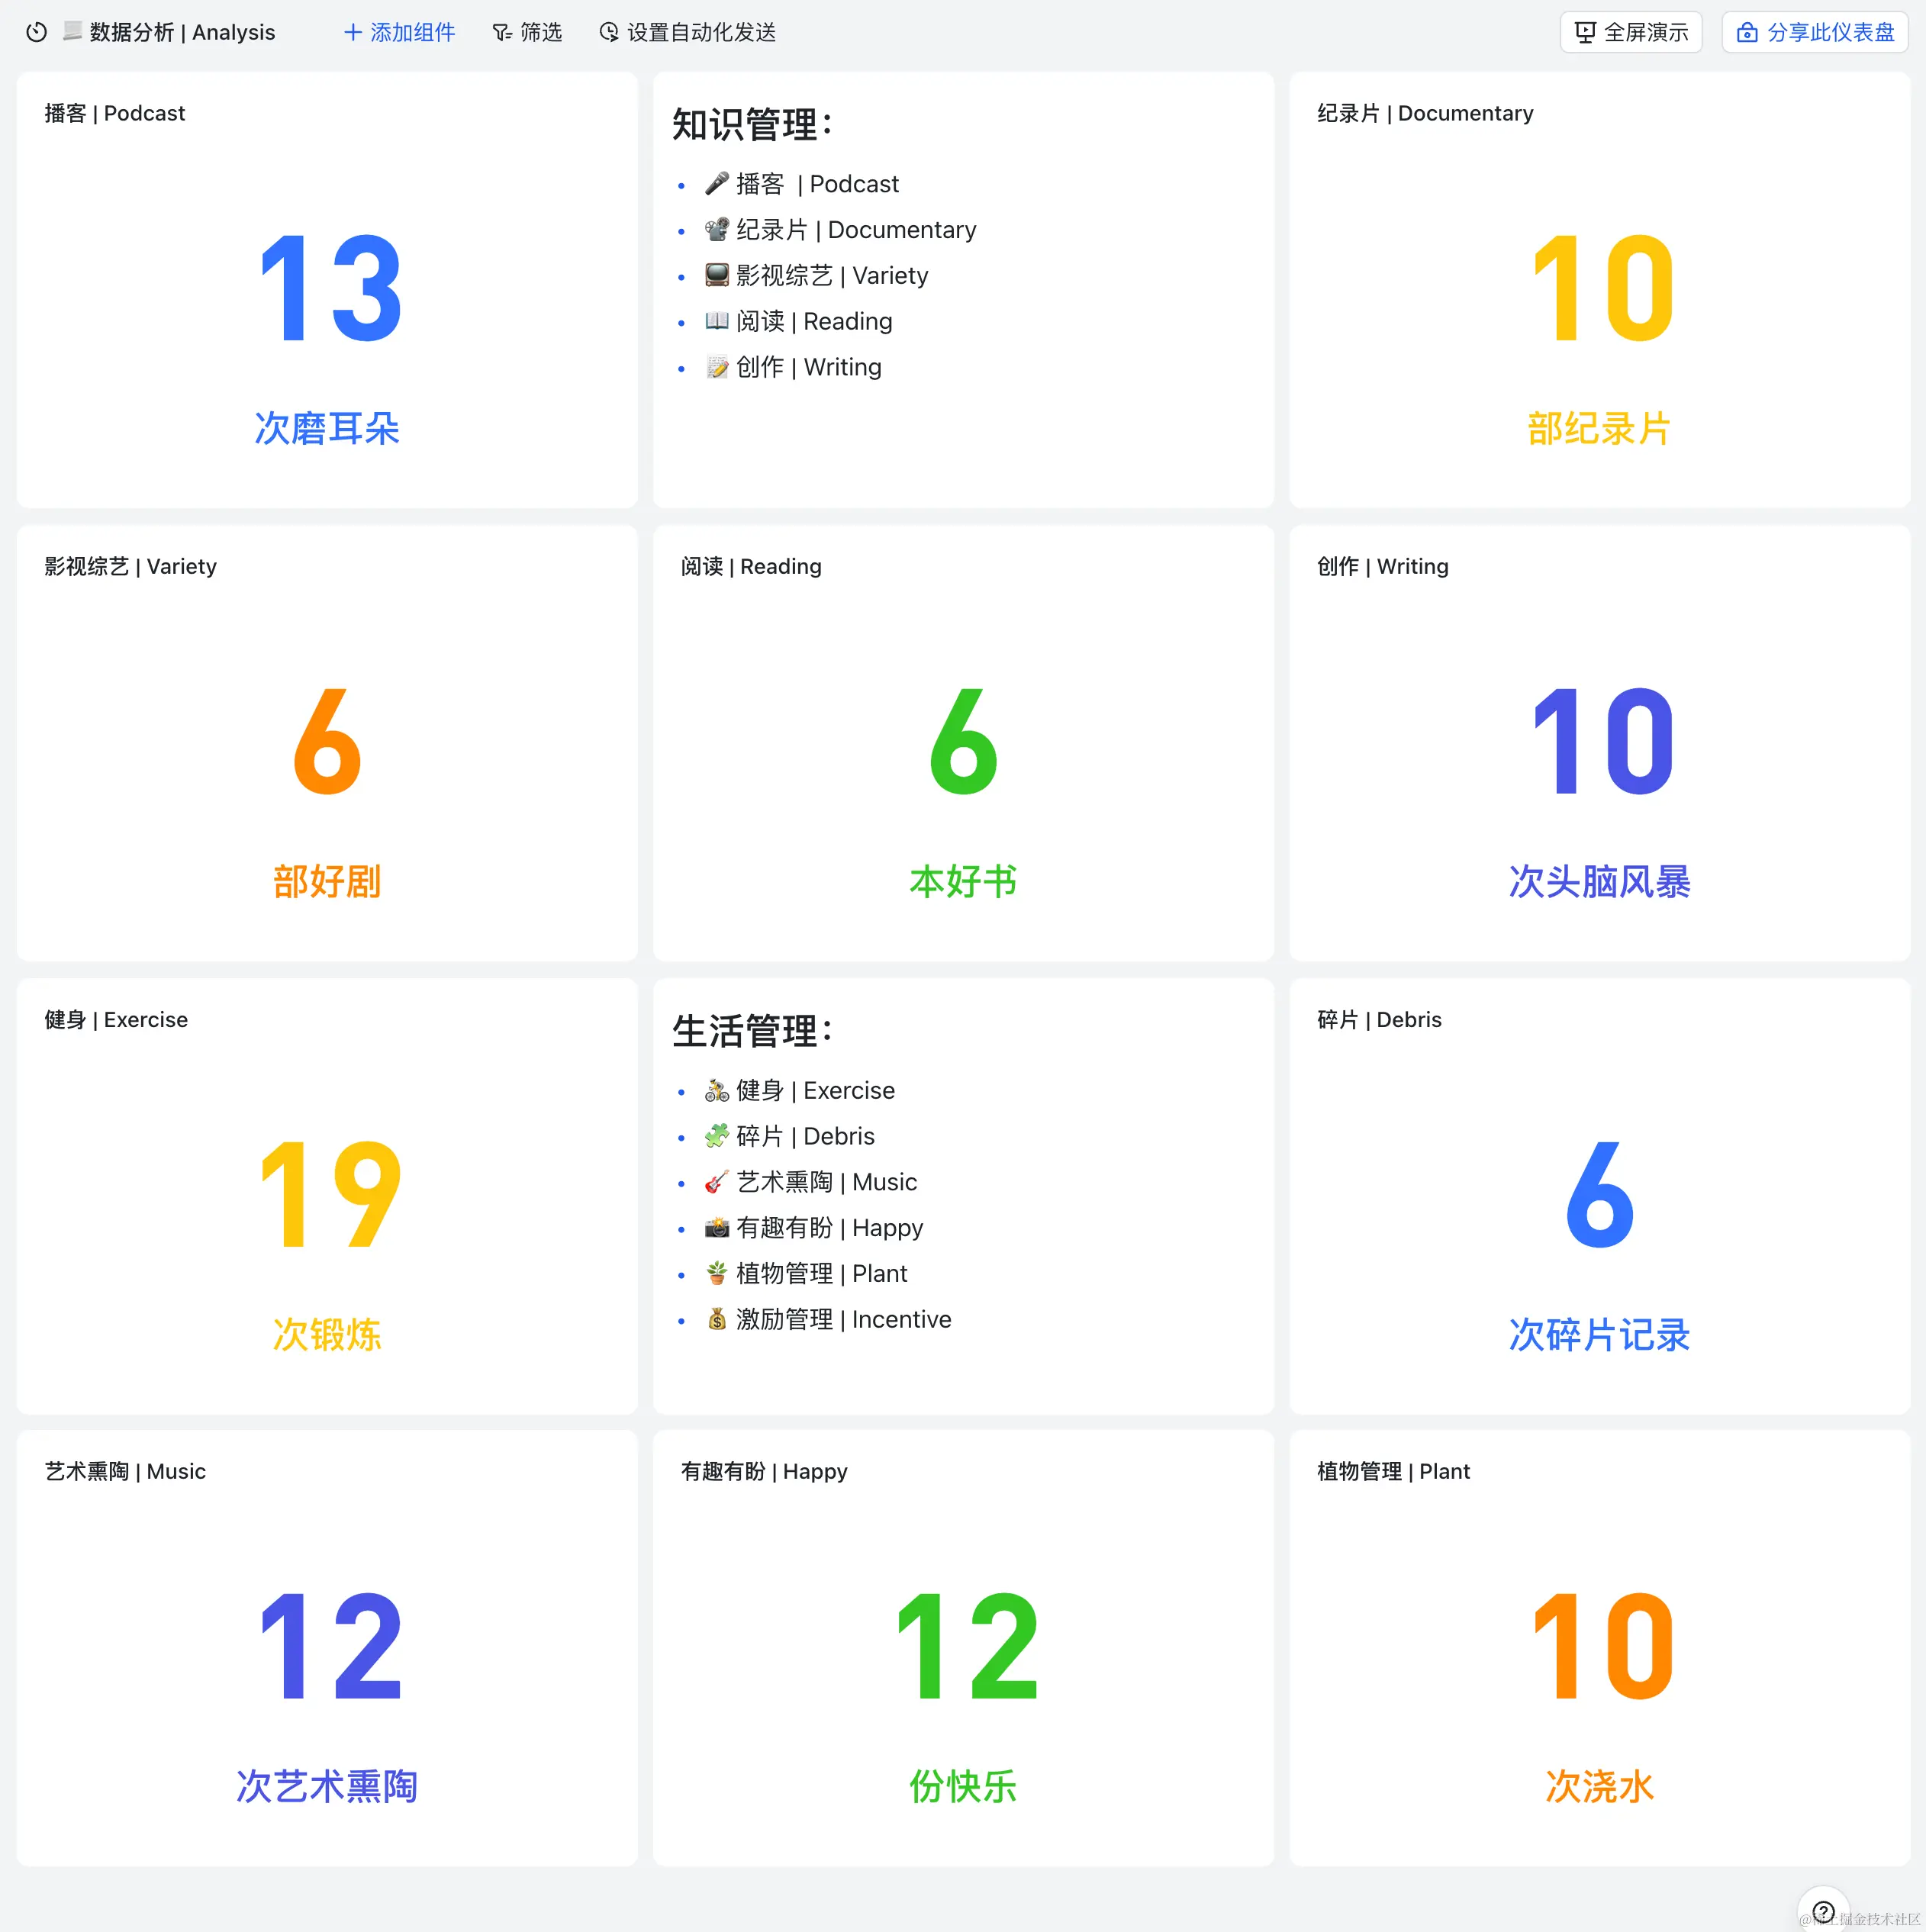
Task: Open the 筛选 filter menu
Action: click(540, 32)
